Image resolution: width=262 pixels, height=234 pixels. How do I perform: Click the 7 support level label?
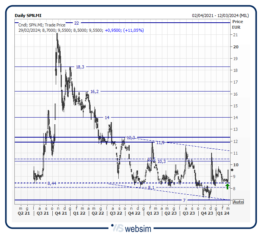coord(184,200)
